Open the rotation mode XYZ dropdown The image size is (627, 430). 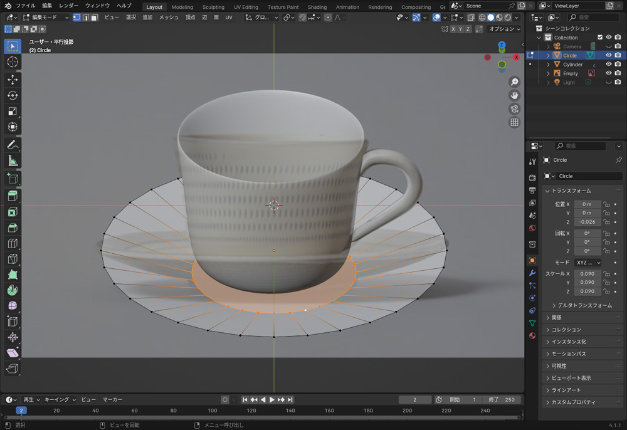[x=588, y=263]
